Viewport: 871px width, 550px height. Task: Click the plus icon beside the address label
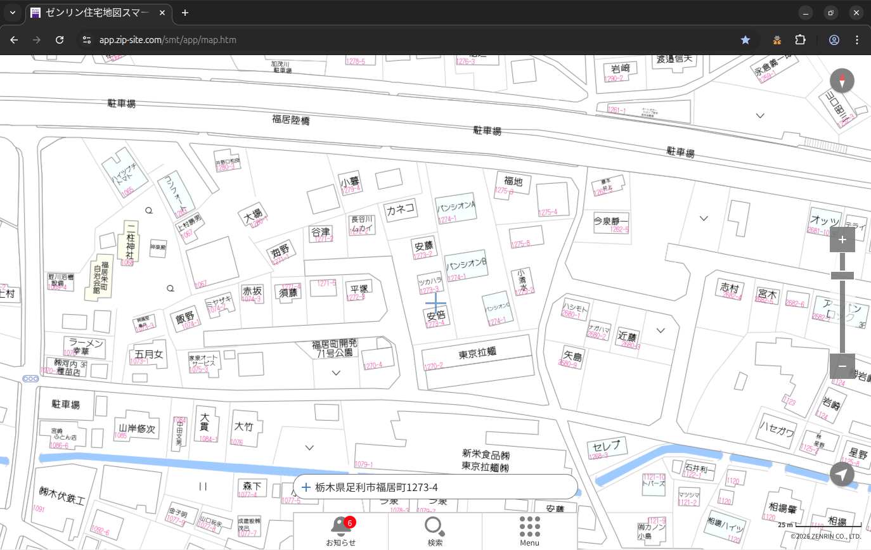(306, 487)
